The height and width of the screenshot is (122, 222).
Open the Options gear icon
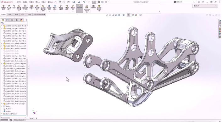pyautogui.click(x=106, y=2)
